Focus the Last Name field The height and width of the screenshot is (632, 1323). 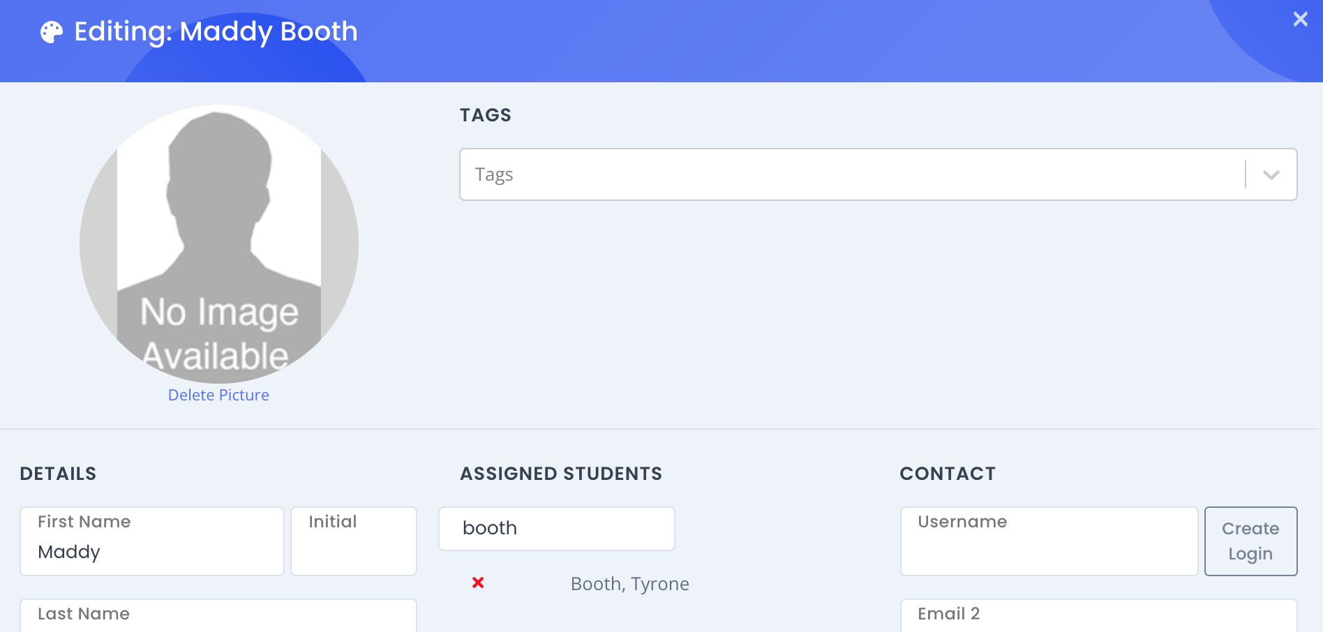click(218, 615)
